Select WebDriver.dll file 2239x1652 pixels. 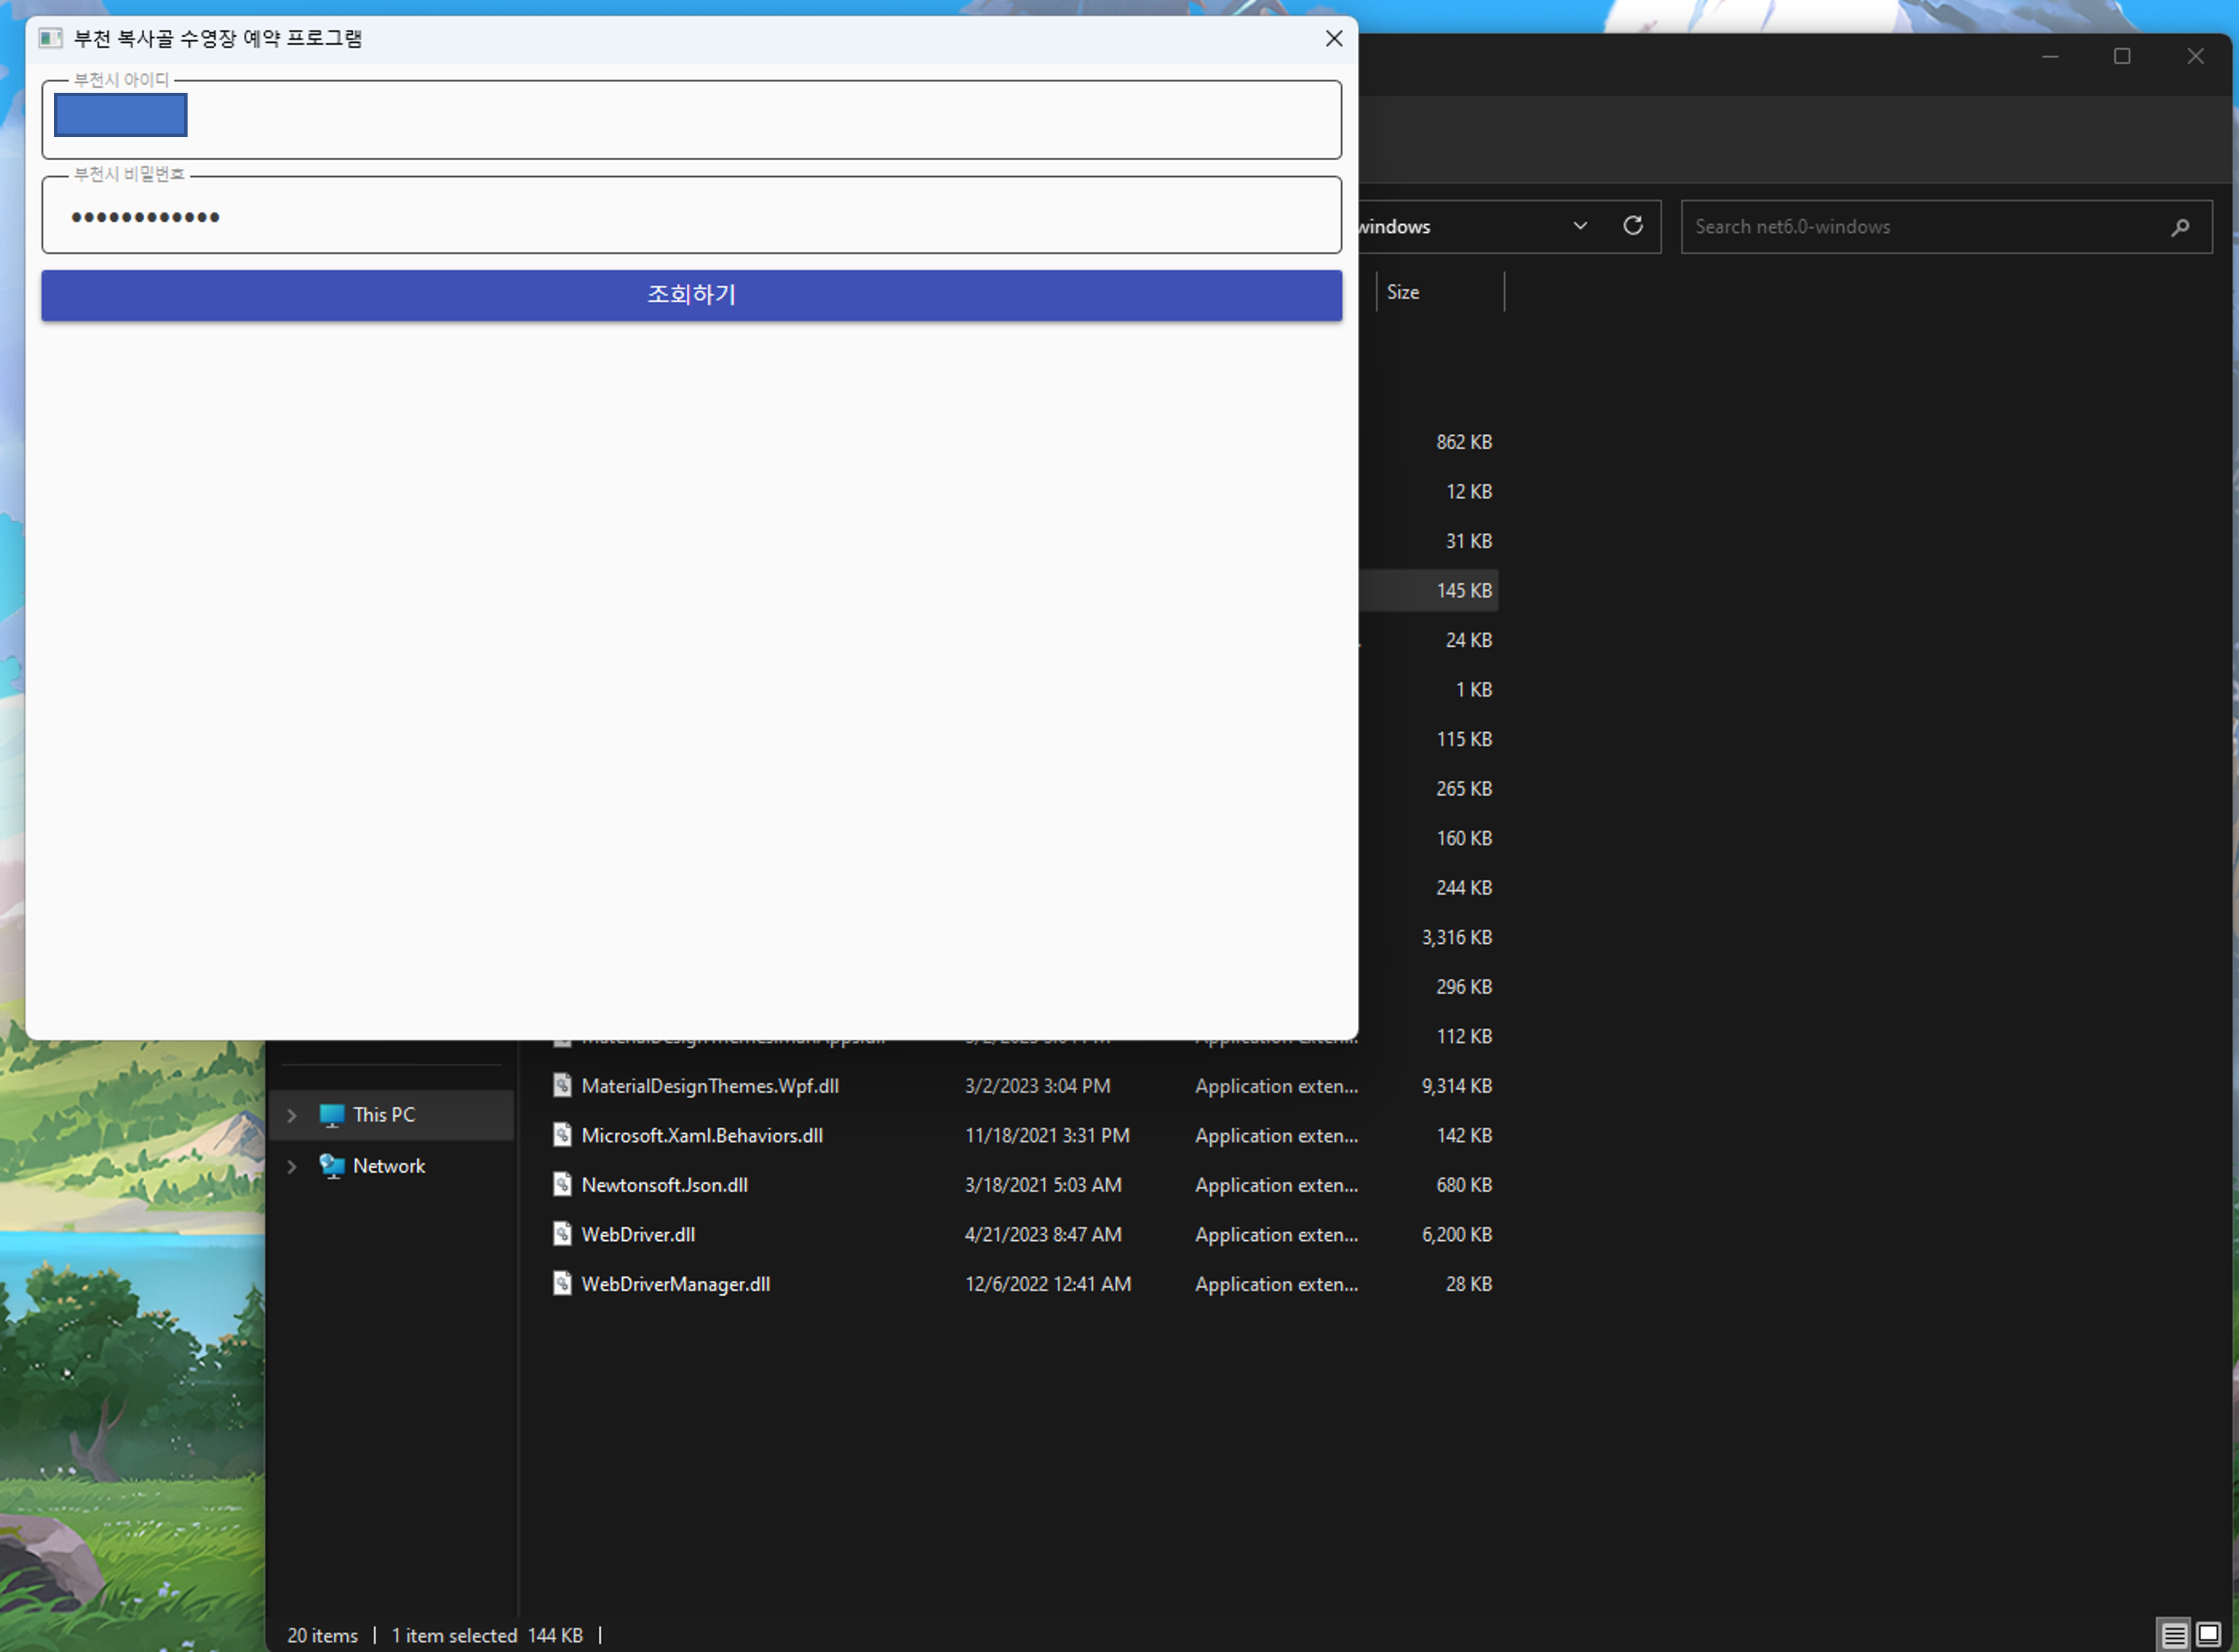[638, 1235]
